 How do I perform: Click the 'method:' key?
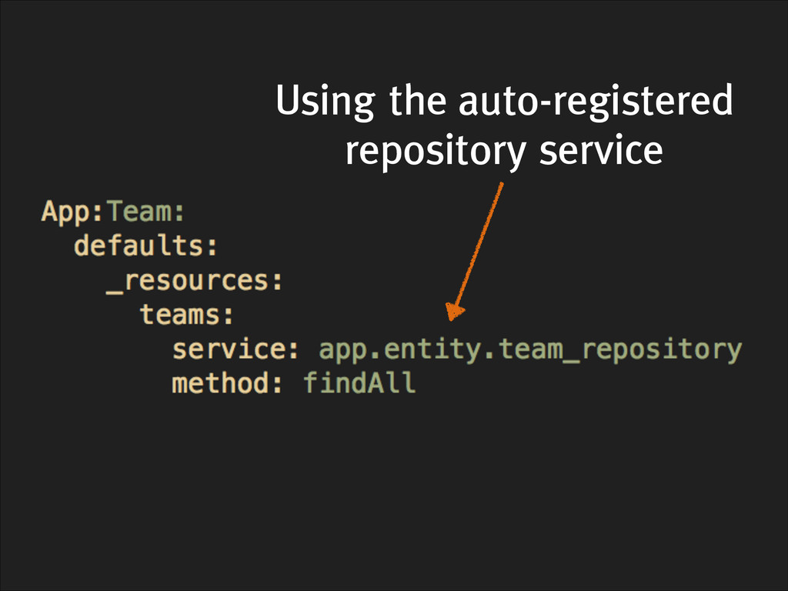point(227,383)
